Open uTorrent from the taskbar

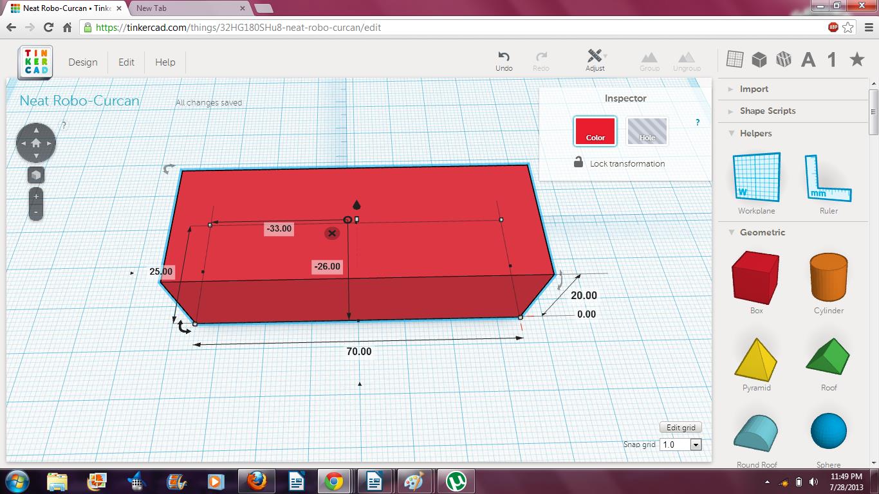click(456, 481)
